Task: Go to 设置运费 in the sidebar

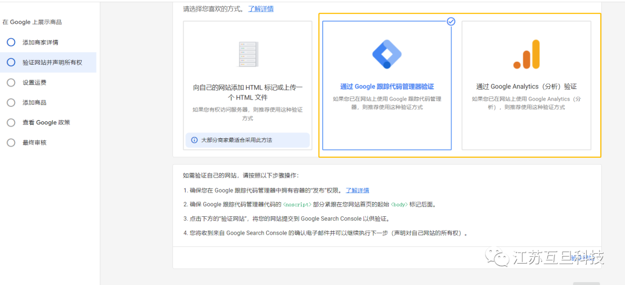Action: [34, 83]
